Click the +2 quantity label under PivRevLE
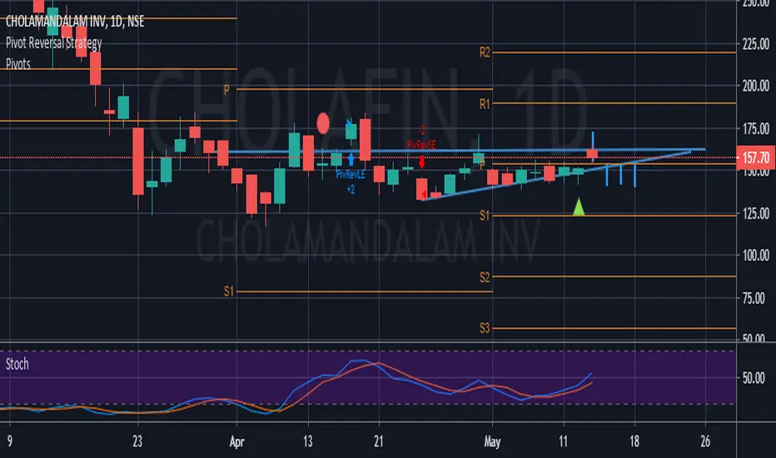Image resolution: width=776 pixels, height=458 pixels. pyautogui.click(x=351, y=189)
